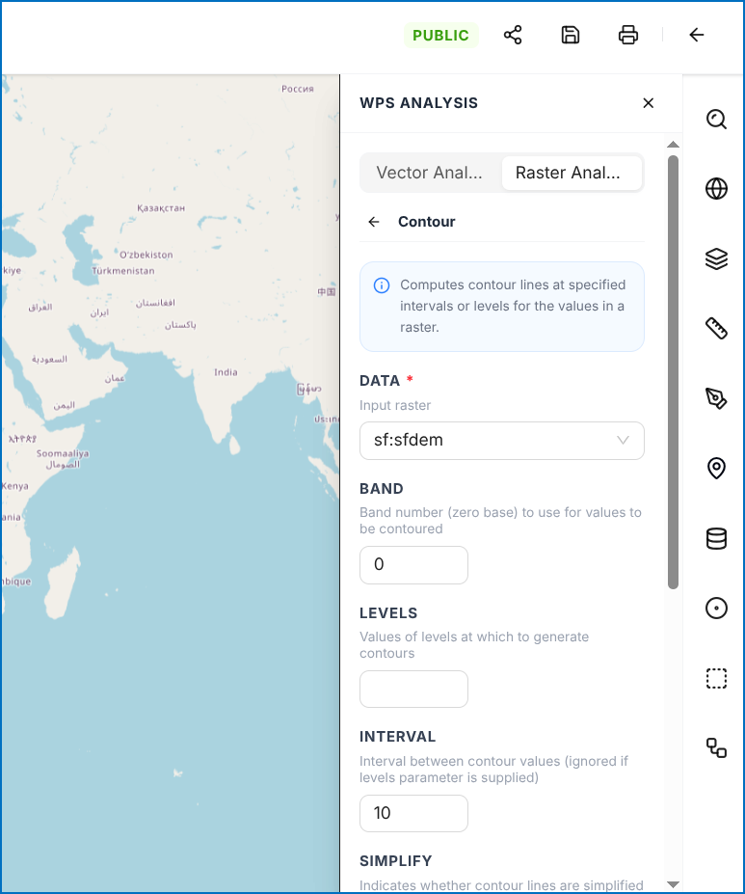Click the LEVELS field label
745x894 pixels.
388,613
